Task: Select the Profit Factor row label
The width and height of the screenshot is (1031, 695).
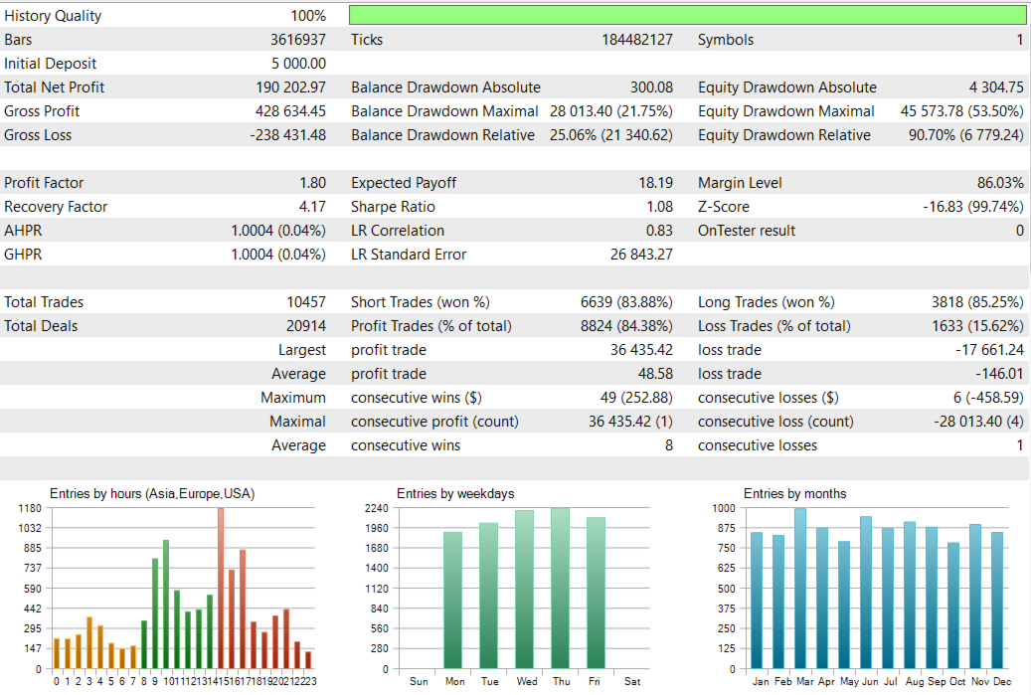Action: [x=44, y=183]
